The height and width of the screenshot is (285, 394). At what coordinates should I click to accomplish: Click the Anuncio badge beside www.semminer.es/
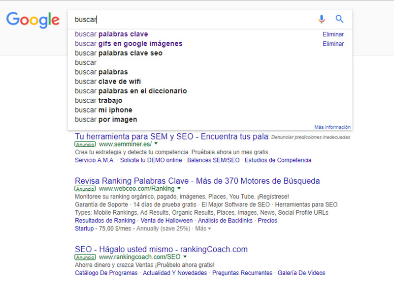tap(85, 144)
